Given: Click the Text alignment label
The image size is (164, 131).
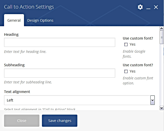Looking at the screenshot, I should point(17,92).
